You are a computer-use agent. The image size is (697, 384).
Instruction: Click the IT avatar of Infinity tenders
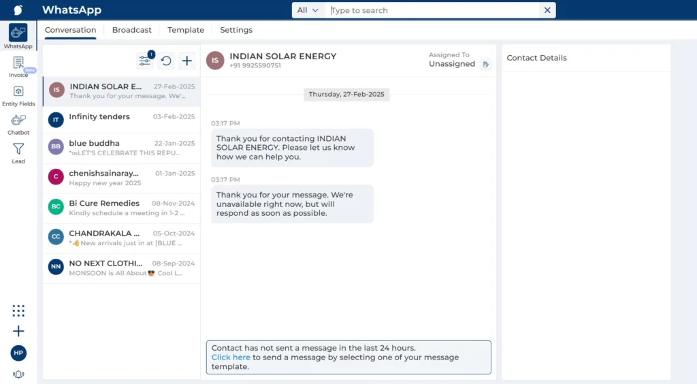pos(56,120)
